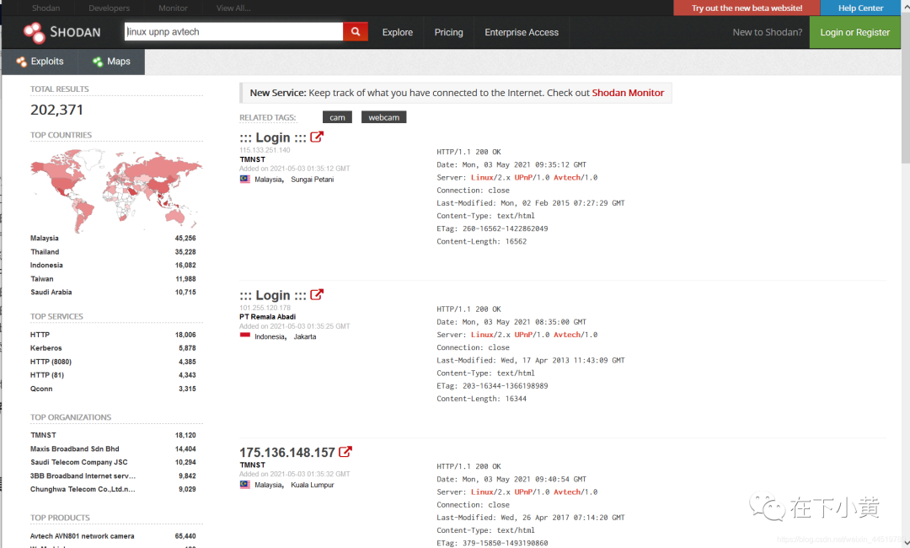Open the Help Center

point(860,8)
